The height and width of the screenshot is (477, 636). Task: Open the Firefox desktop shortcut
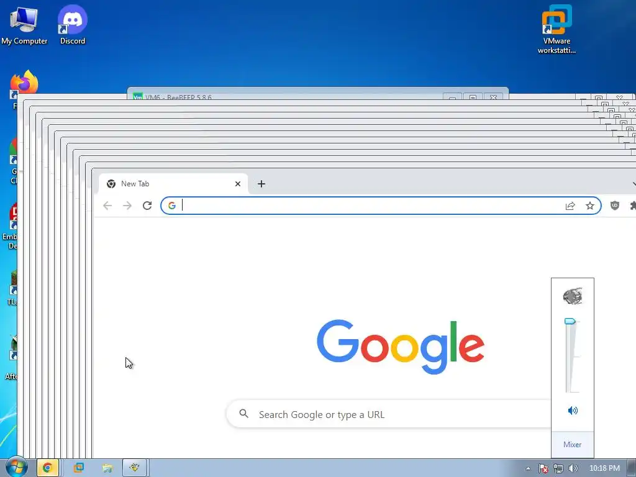coord(24,83)
